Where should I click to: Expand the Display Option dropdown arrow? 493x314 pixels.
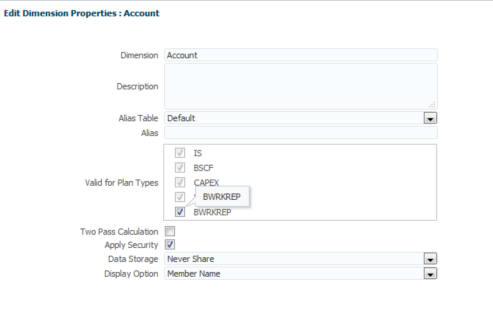tap(430, 274)
